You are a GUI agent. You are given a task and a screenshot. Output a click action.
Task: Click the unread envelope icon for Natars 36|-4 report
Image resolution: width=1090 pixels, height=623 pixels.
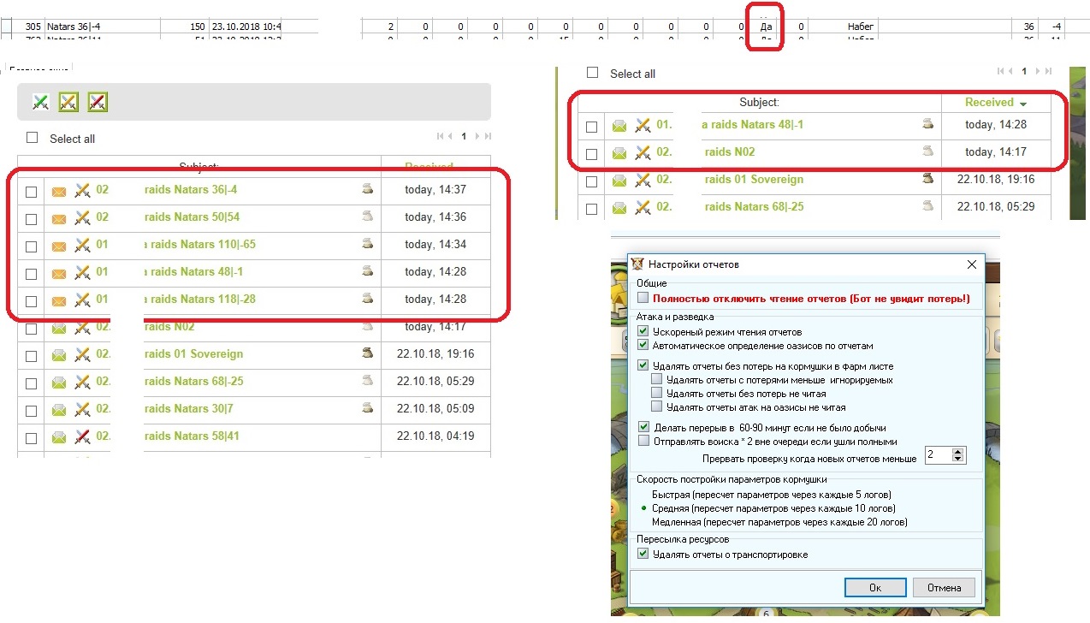(x=59, y=192)
